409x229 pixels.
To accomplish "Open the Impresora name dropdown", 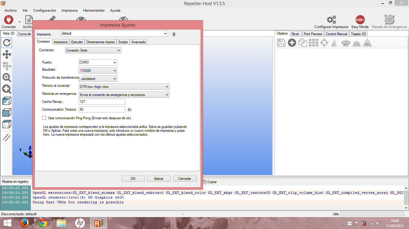I will click(166, 34).
